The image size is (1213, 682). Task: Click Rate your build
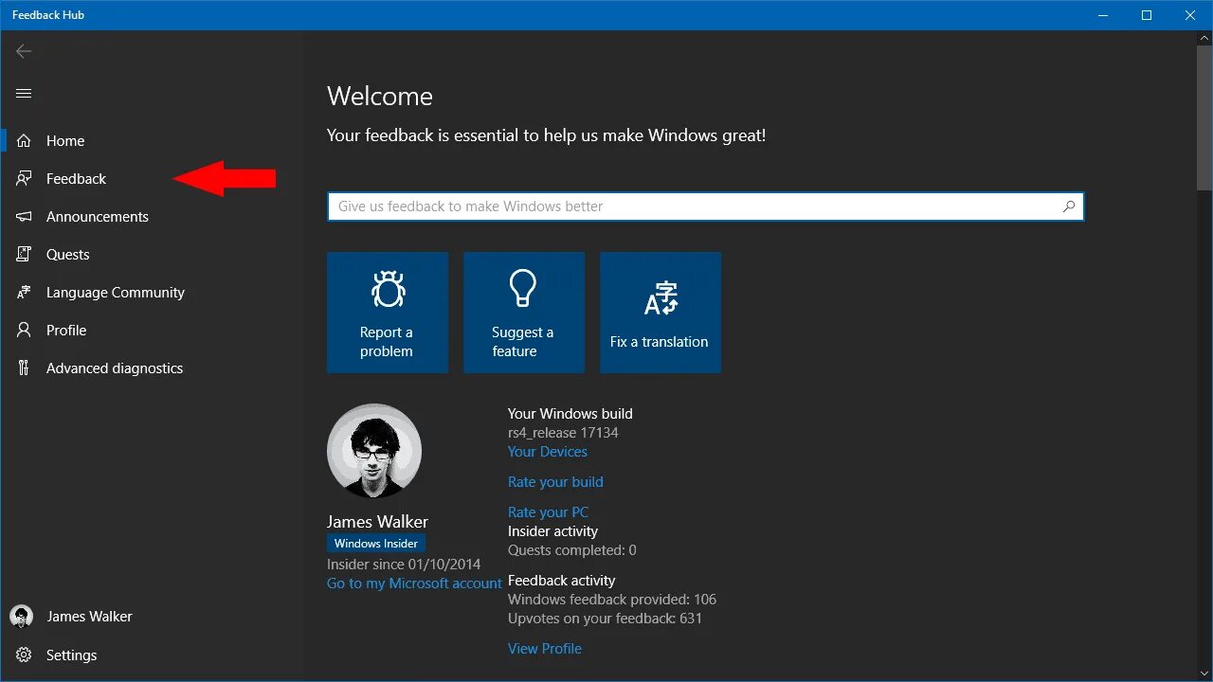[x=555, y=482]
